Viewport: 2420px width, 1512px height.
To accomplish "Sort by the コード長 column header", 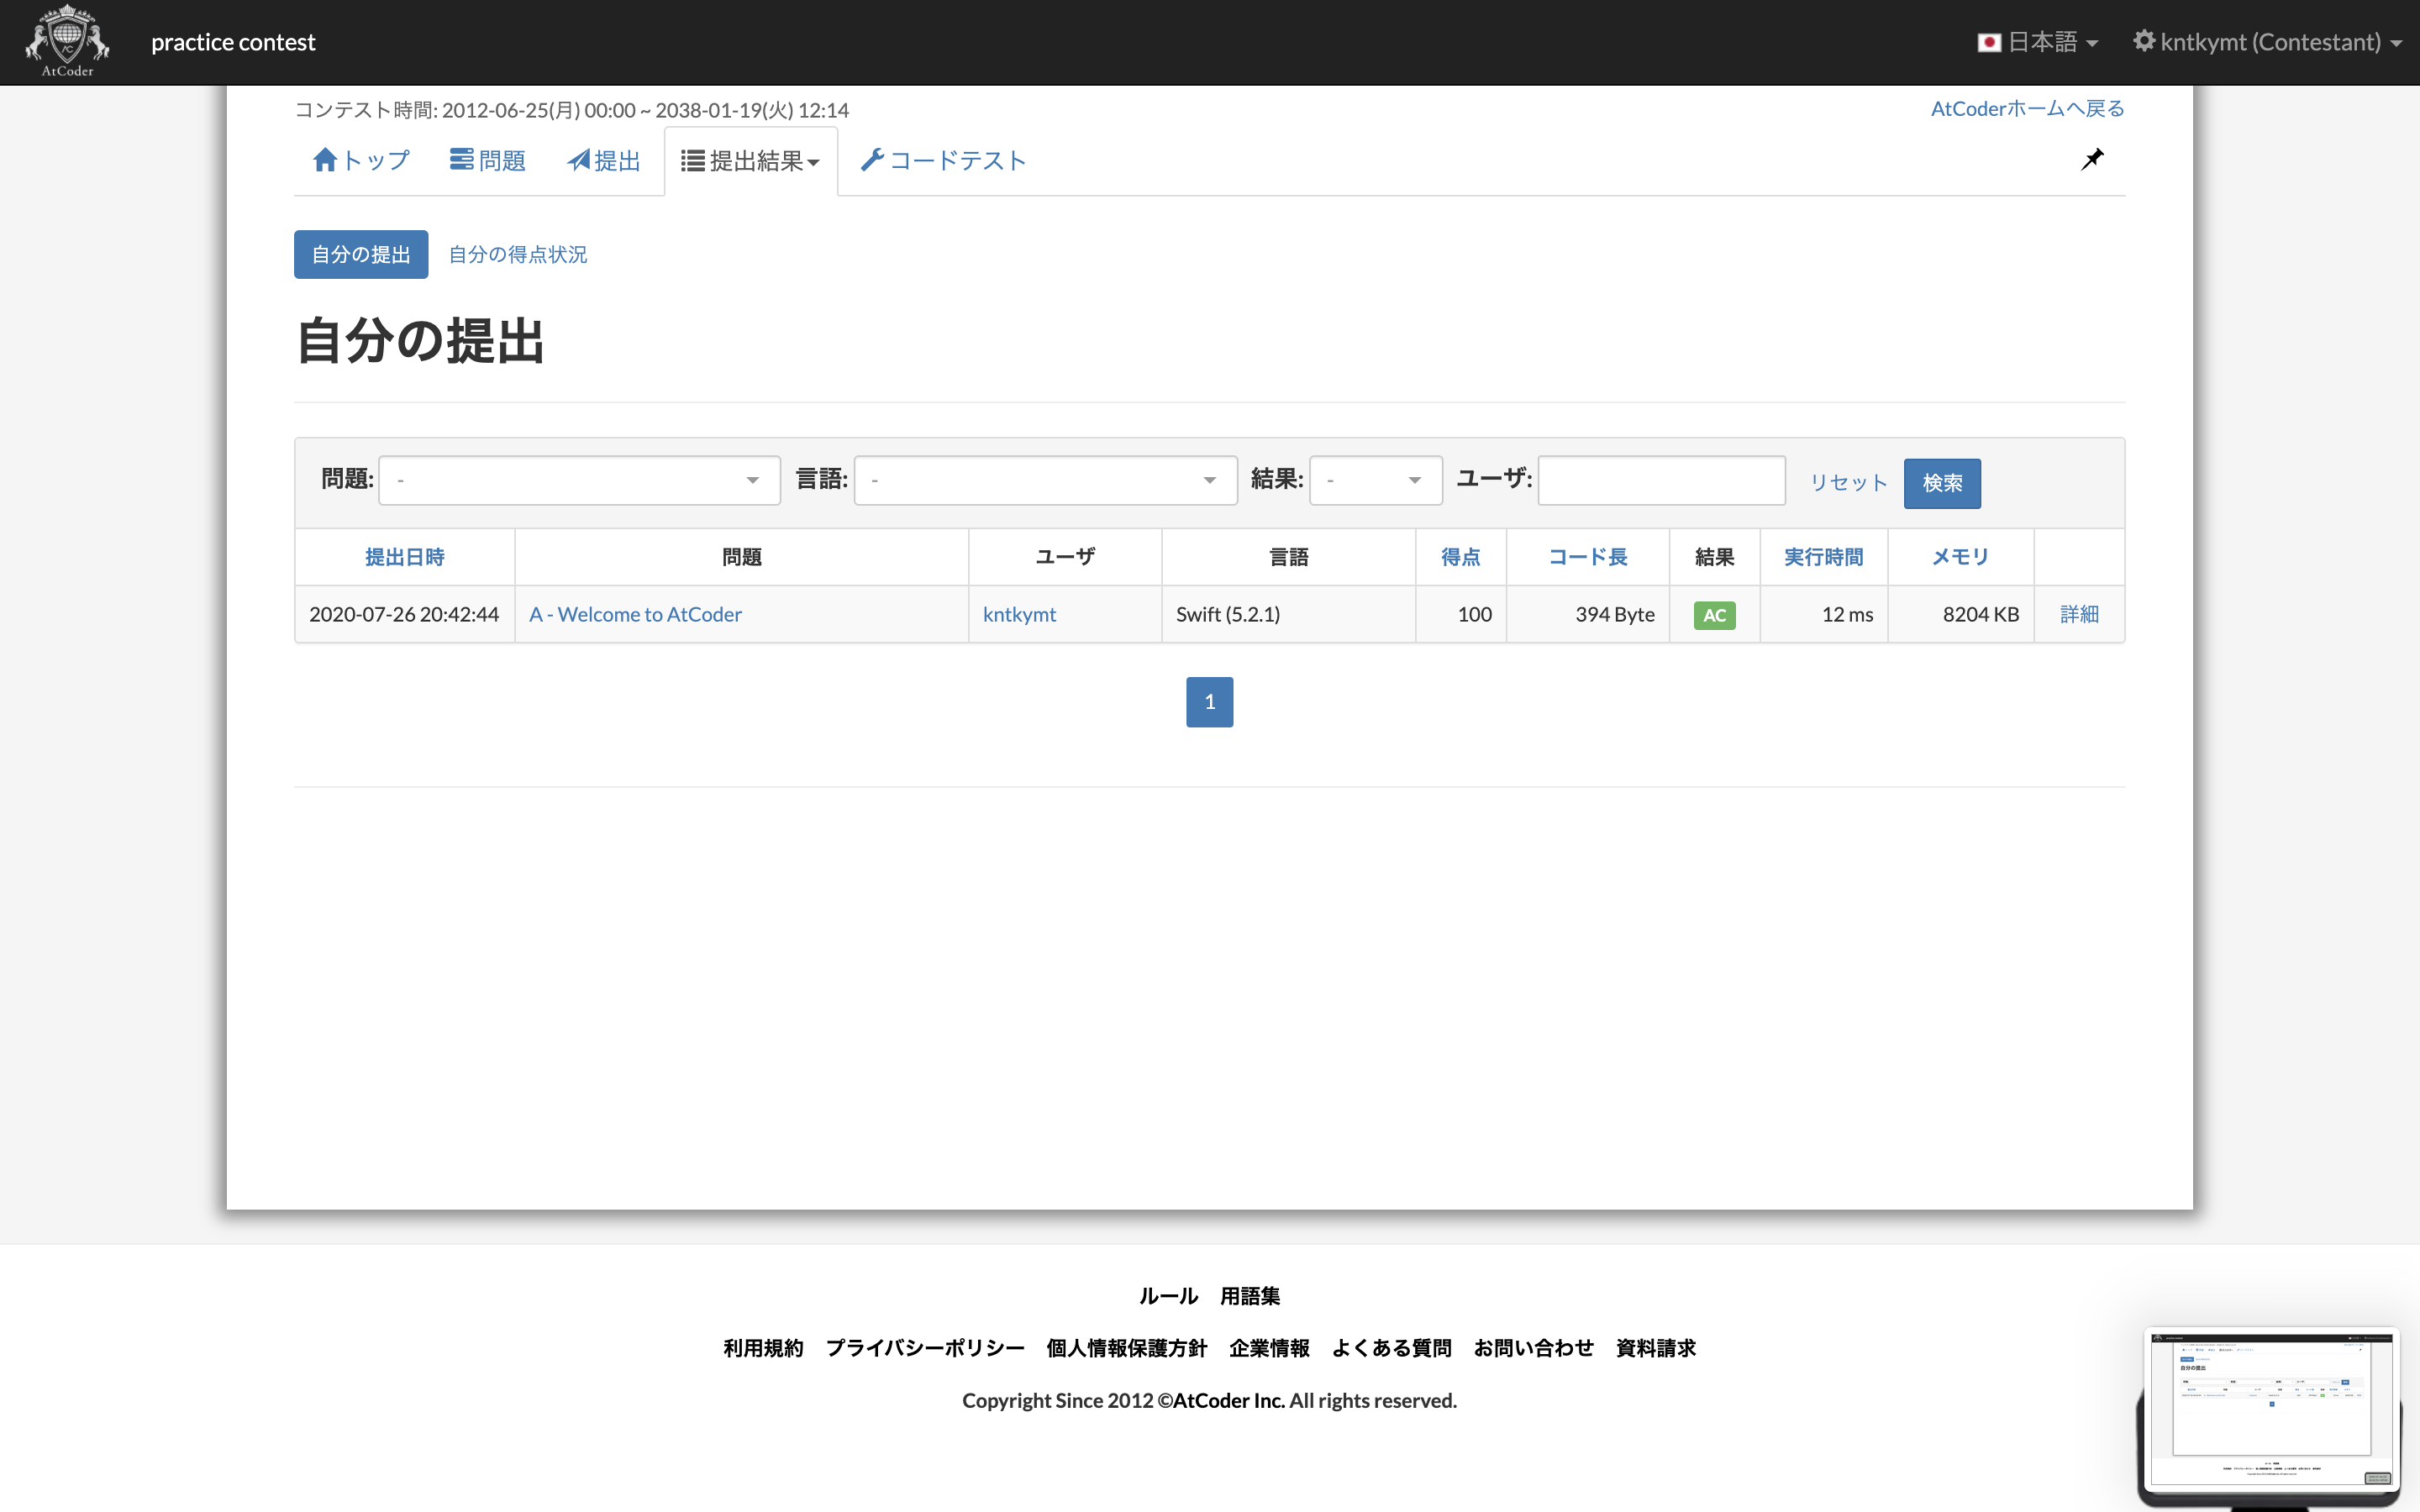I will point(1587,557).
